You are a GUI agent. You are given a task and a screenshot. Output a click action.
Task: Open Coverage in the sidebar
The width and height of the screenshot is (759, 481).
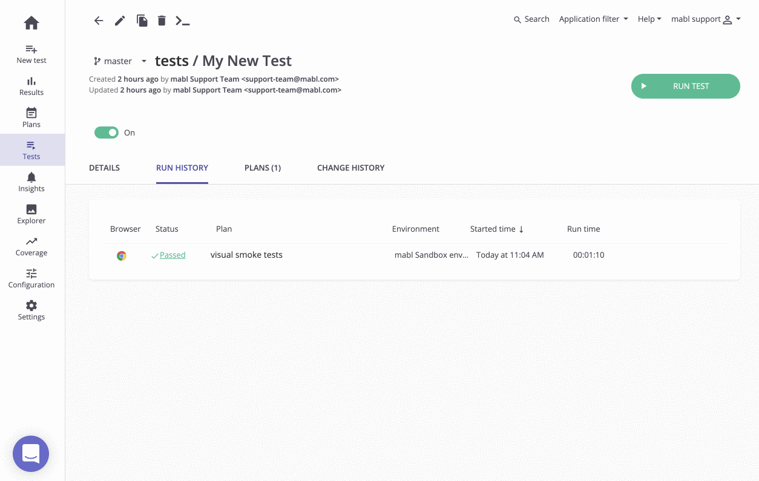(x=31, y=246)
